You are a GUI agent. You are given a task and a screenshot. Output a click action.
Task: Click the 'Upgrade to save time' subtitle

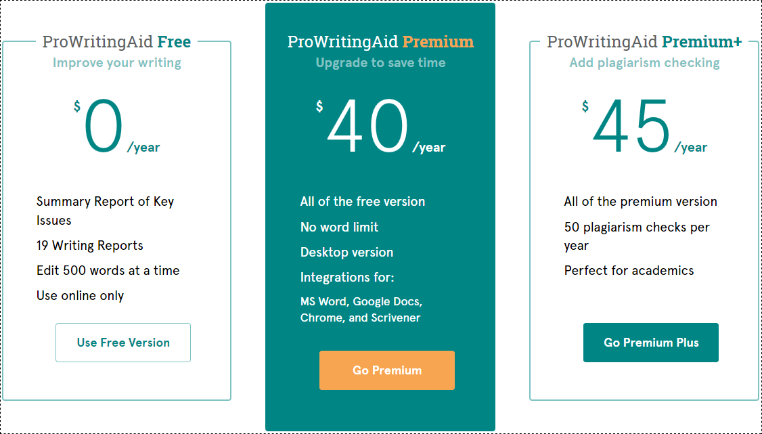(380, 63)
